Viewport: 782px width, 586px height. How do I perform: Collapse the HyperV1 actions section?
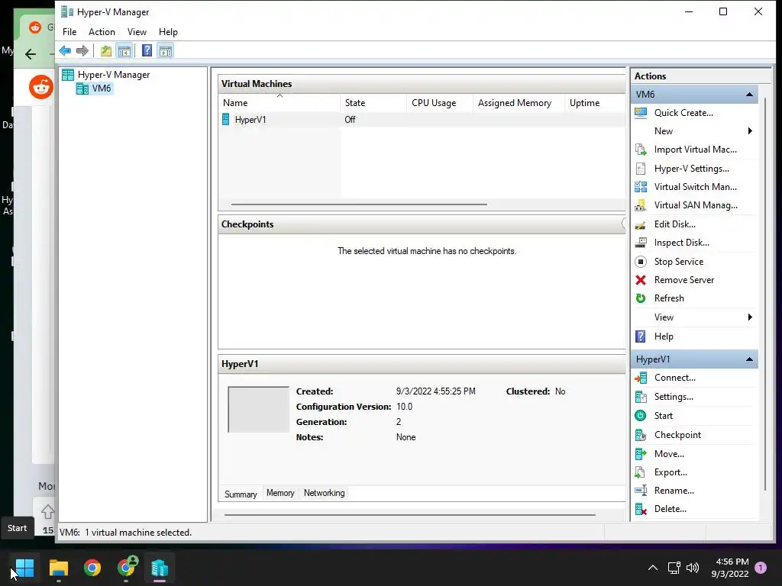pos(749,359)
